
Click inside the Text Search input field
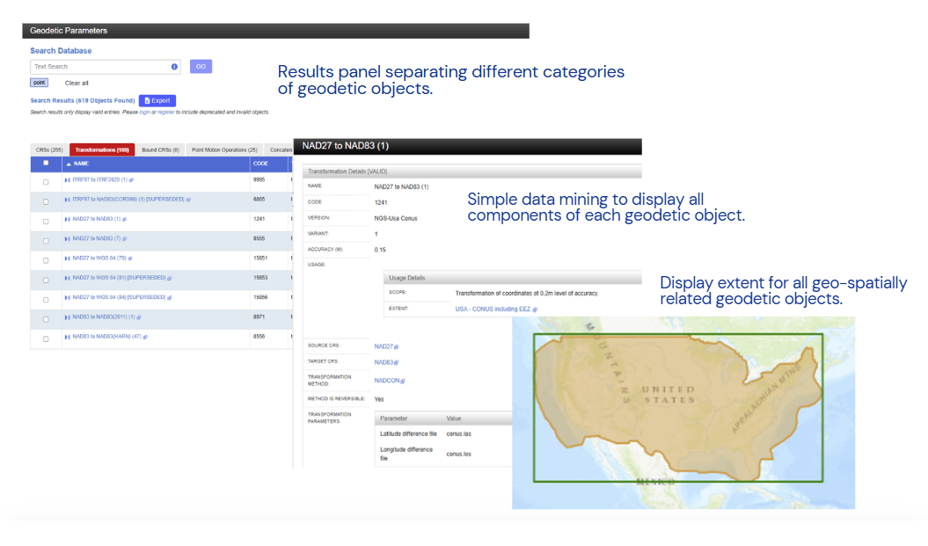(97, 67)
